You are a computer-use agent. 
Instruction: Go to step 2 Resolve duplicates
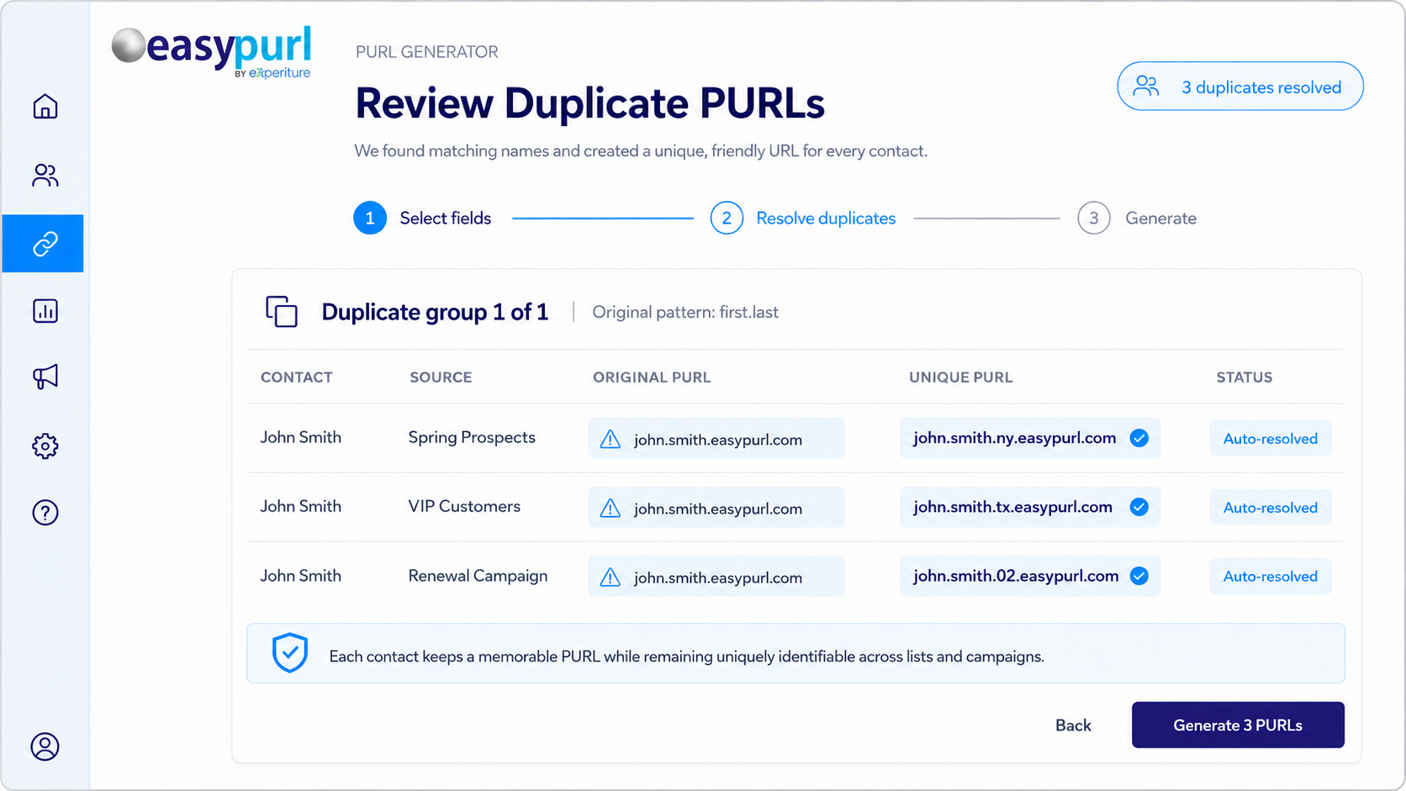click(x=803, y=218)
